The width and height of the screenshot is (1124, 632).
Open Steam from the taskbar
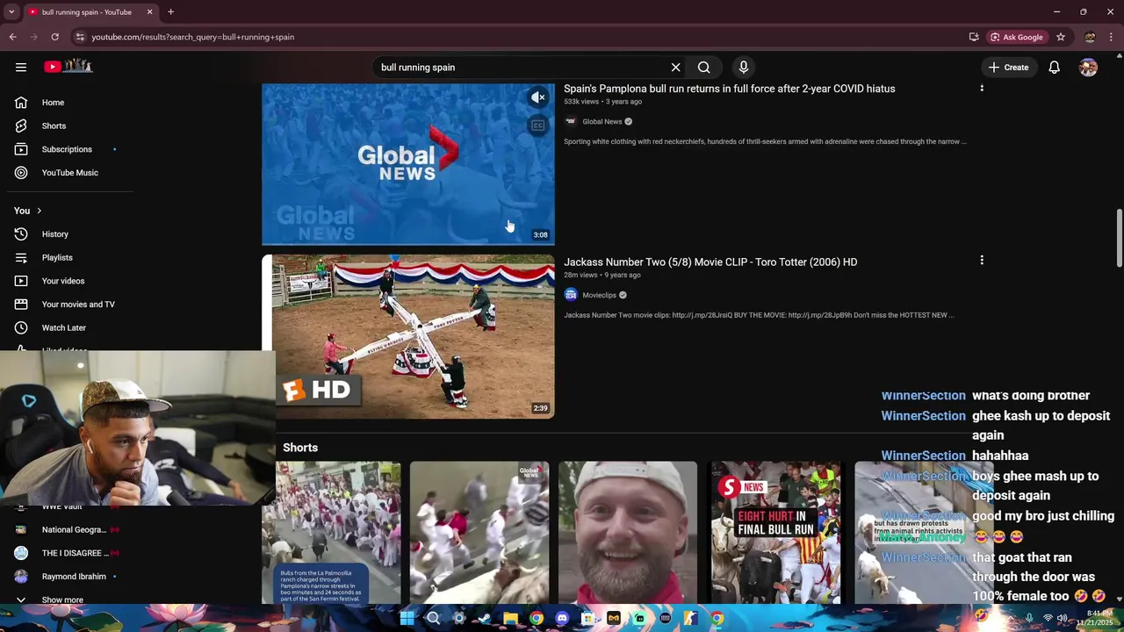(x=485, y=618)
